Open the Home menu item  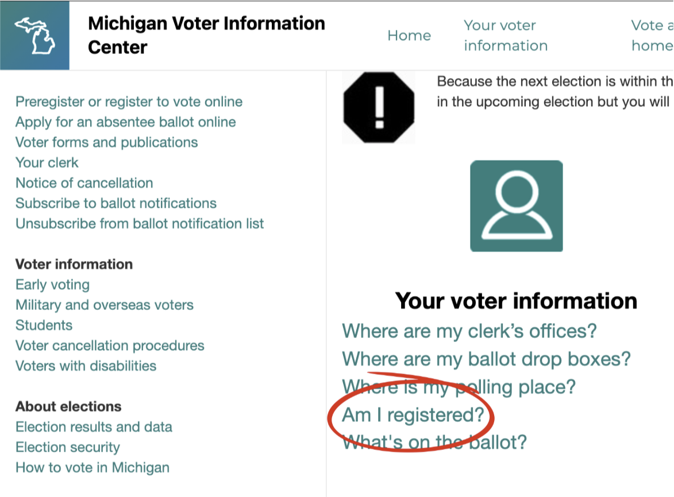point(409,36)
